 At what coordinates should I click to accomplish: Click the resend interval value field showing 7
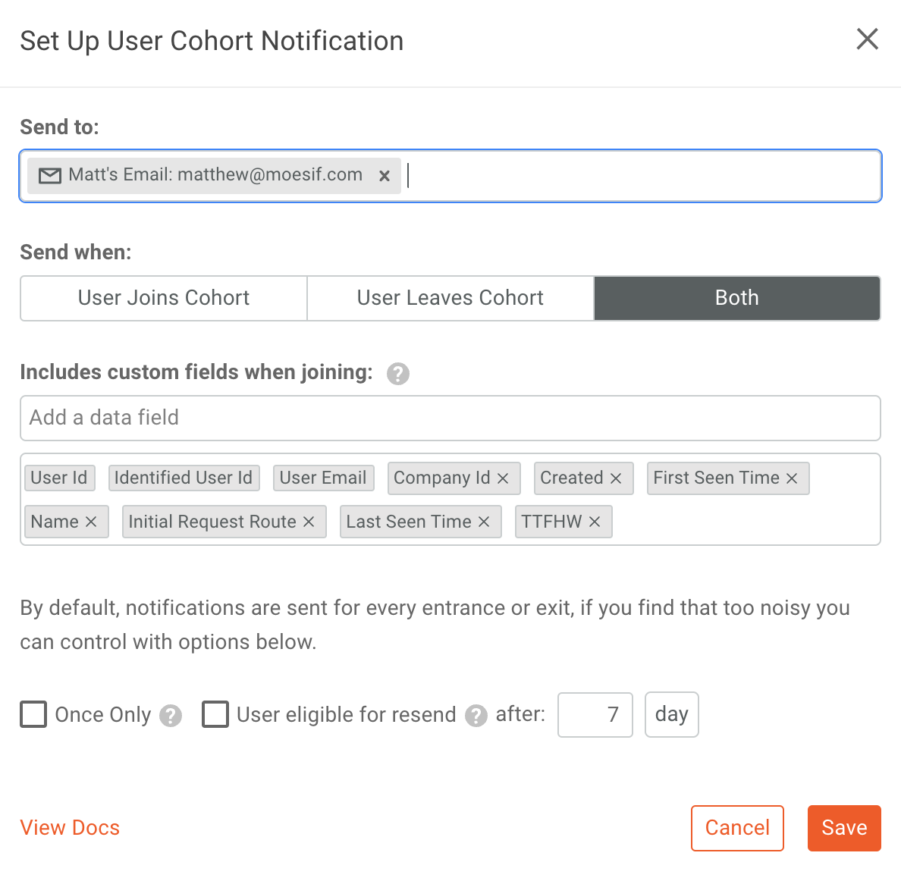pyautogui.click(x=595, y=714)
